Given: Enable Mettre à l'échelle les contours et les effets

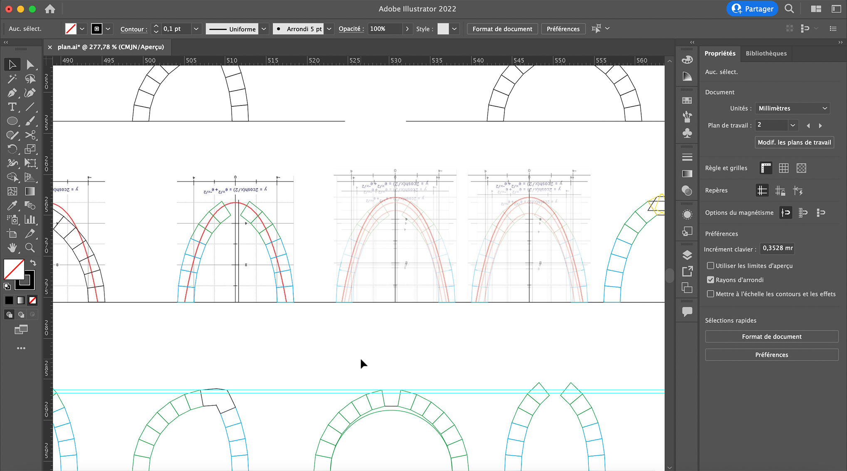Looking at the screenshot, I should [x=711, y=294].
